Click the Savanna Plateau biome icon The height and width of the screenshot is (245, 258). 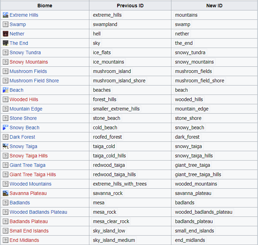6,193
